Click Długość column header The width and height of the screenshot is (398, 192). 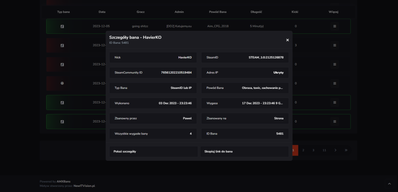(x=256, y=12)
